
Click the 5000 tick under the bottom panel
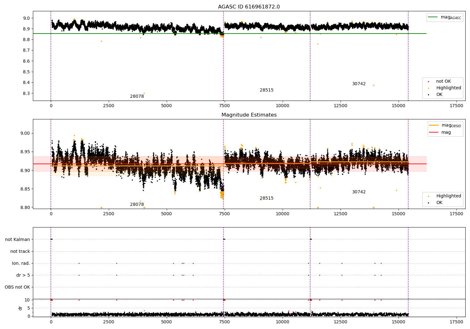[167, 322]
